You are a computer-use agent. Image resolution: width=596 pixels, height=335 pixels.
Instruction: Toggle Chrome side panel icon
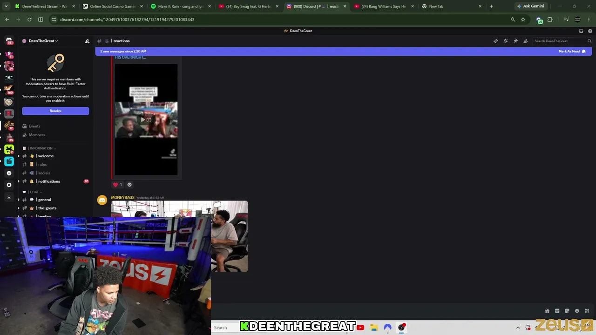41,20
